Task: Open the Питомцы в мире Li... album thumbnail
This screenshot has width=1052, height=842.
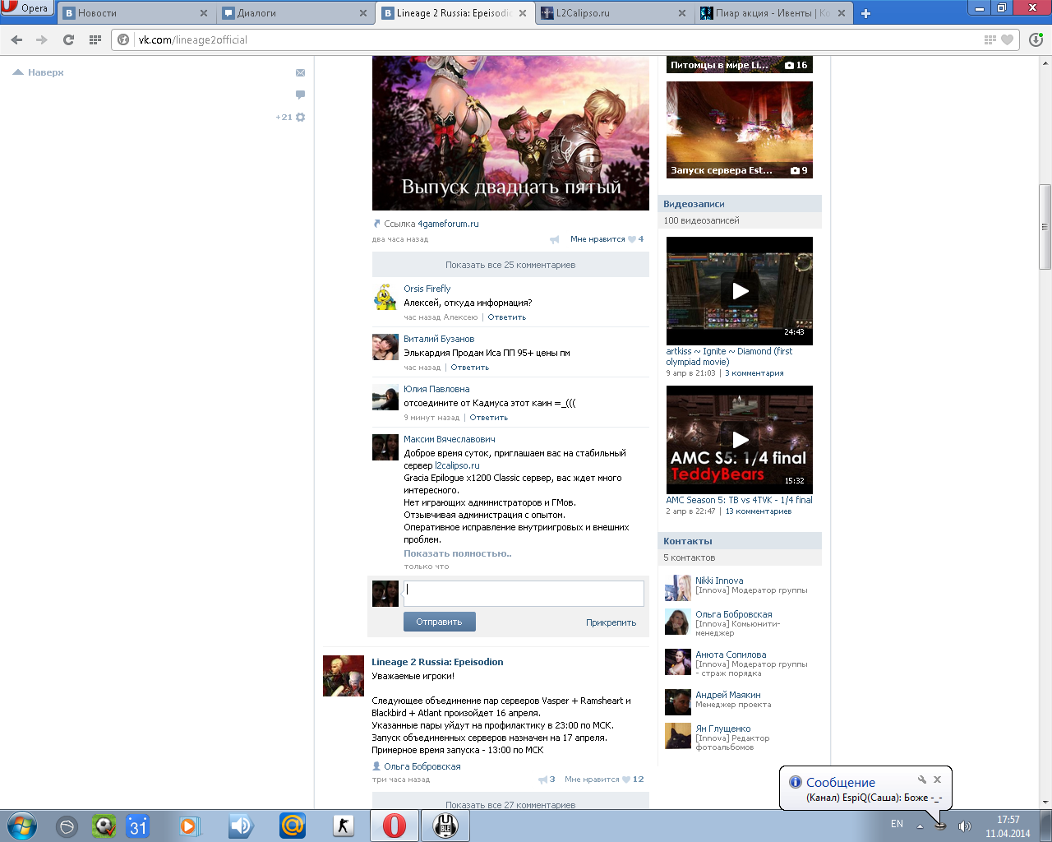Action: (x=740, y=65)
